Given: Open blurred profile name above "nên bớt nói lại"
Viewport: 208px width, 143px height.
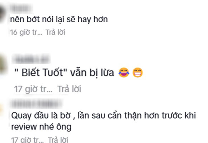Looking at the screenshot, I should point(21,9).
